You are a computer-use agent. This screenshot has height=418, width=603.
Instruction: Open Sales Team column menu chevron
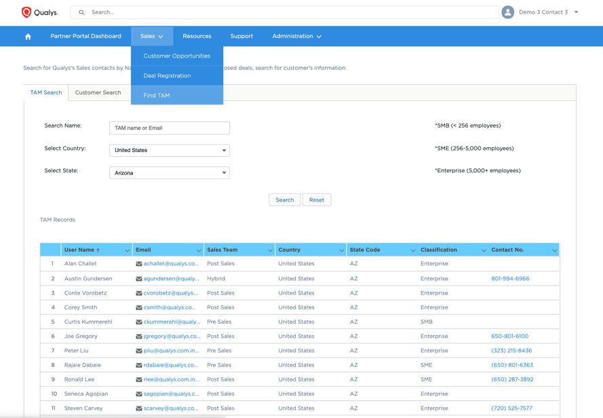pos(270,250)
